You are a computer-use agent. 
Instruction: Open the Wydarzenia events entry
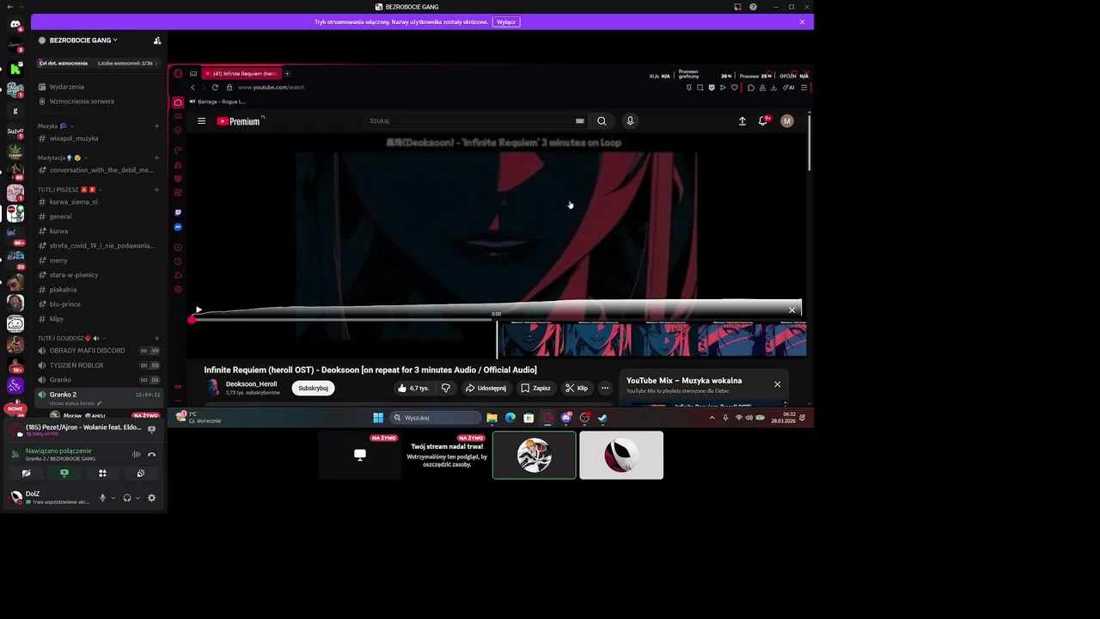(67, 87)
